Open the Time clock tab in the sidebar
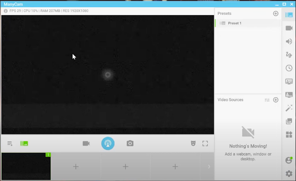296x181 pixels. (x=289, y=68)
